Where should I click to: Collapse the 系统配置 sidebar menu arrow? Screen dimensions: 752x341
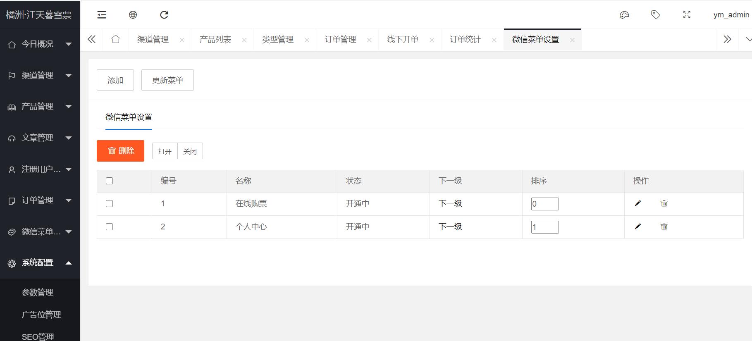[x=69, y=262]
